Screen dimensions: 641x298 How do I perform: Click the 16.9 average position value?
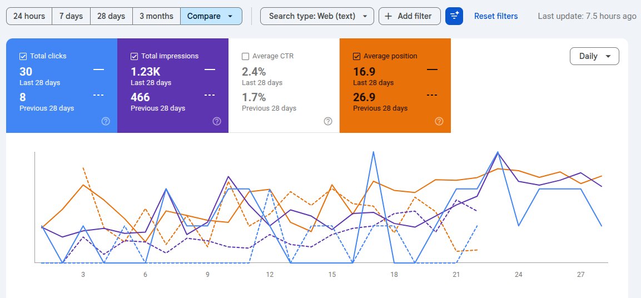pyautogui.click(x=364, y=72)
